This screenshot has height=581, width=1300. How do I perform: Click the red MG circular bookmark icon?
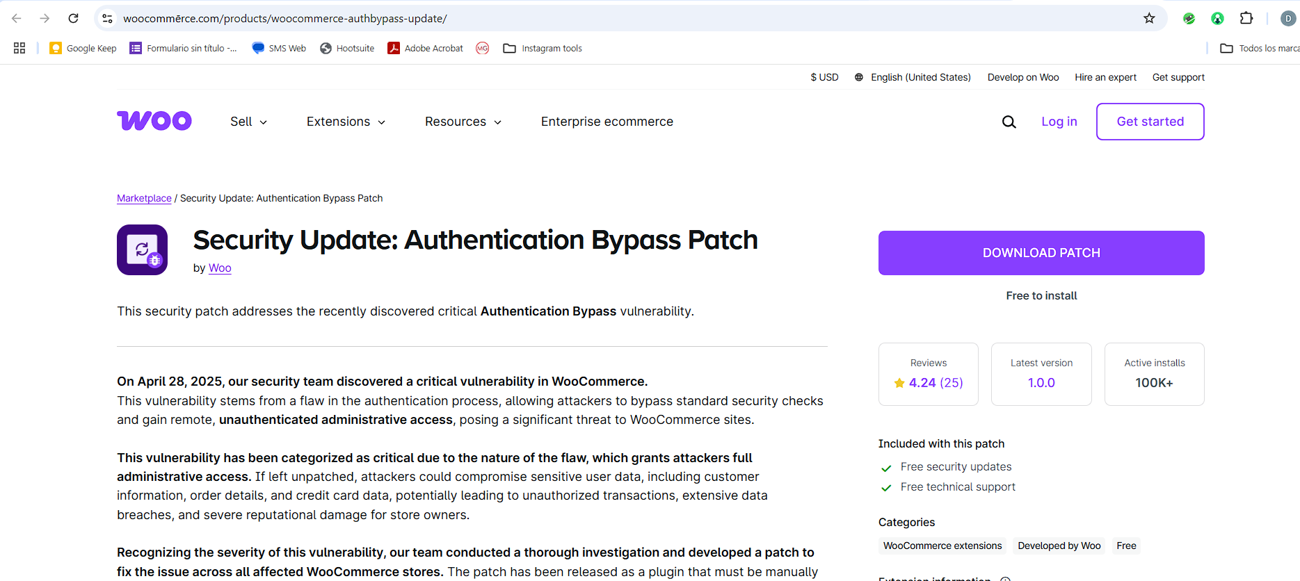tap(483, 48)
